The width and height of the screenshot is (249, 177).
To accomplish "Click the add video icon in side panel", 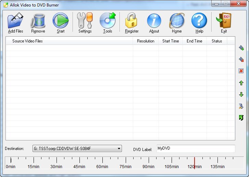I will tap(241, 48).
